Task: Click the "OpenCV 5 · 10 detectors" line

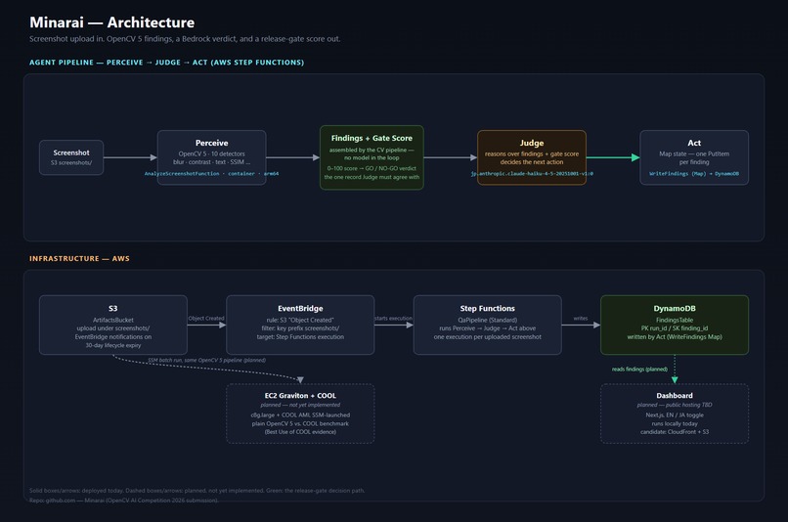Action: pos(211,153)
